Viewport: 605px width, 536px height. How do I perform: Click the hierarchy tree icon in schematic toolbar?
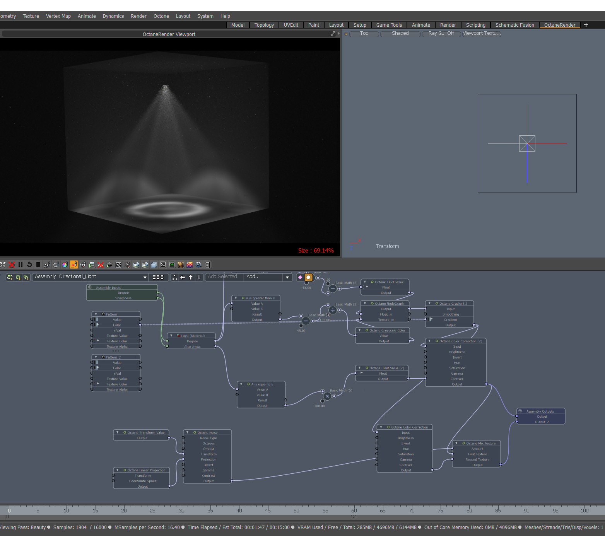(174, 277)
